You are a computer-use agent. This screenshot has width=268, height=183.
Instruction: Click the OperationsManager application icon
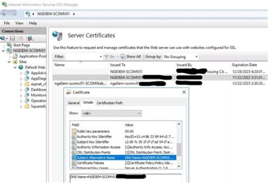(x=27, y=101)
